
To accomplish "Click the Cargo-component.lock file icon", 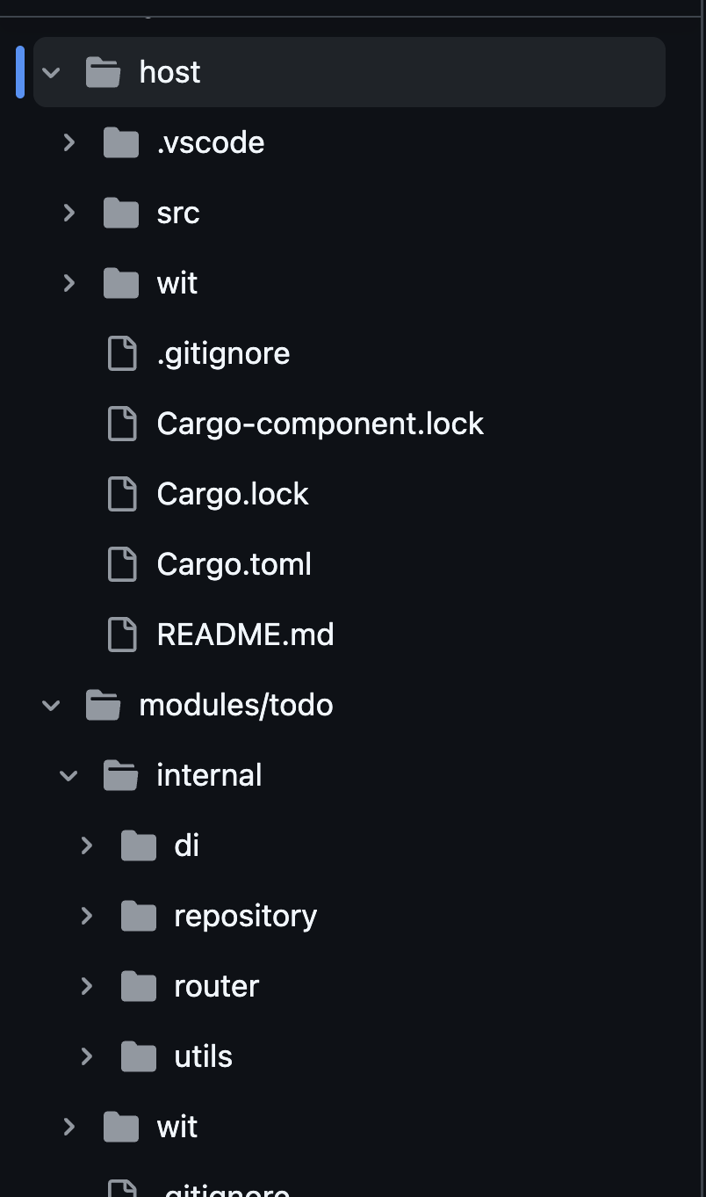I will click(122, 424).
